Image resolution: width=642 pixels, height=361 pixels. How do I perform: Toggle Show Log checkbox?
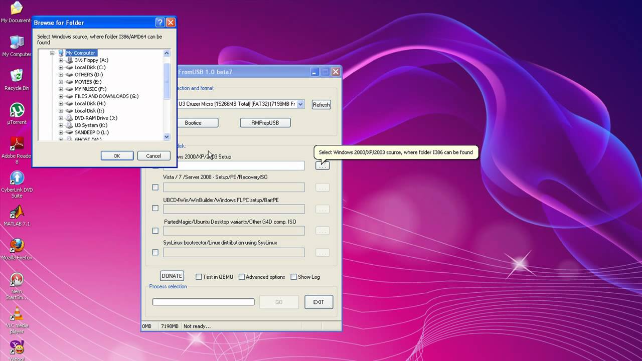click(x=294, y=277)
